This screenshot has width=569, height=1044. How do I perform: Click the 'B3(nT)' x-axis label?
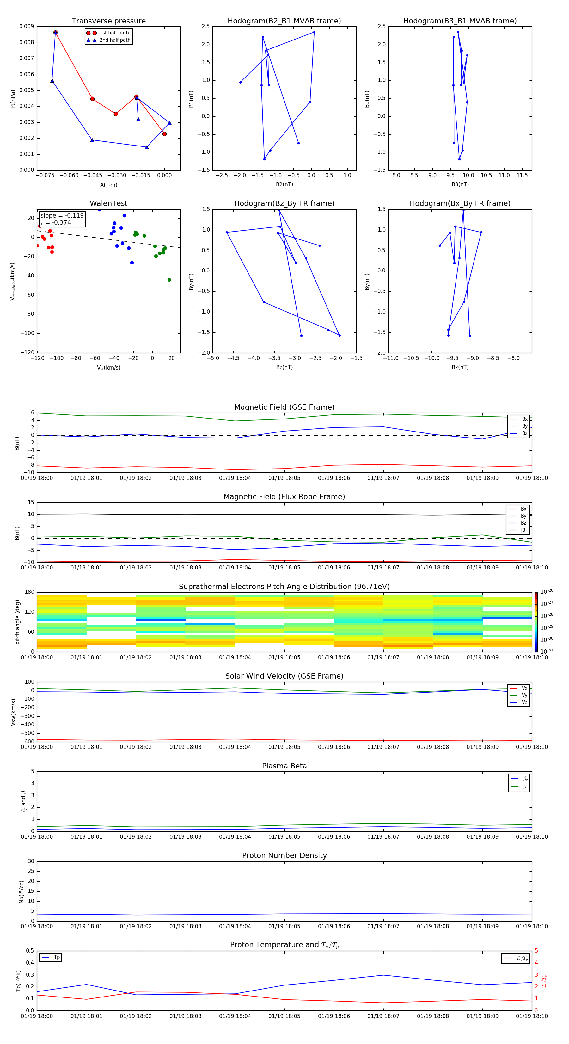click(x=460, y=184)
